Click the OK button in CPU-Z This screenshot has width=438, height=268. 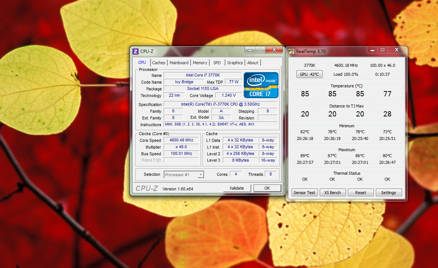pyautogui.click(x=267, y=188)
